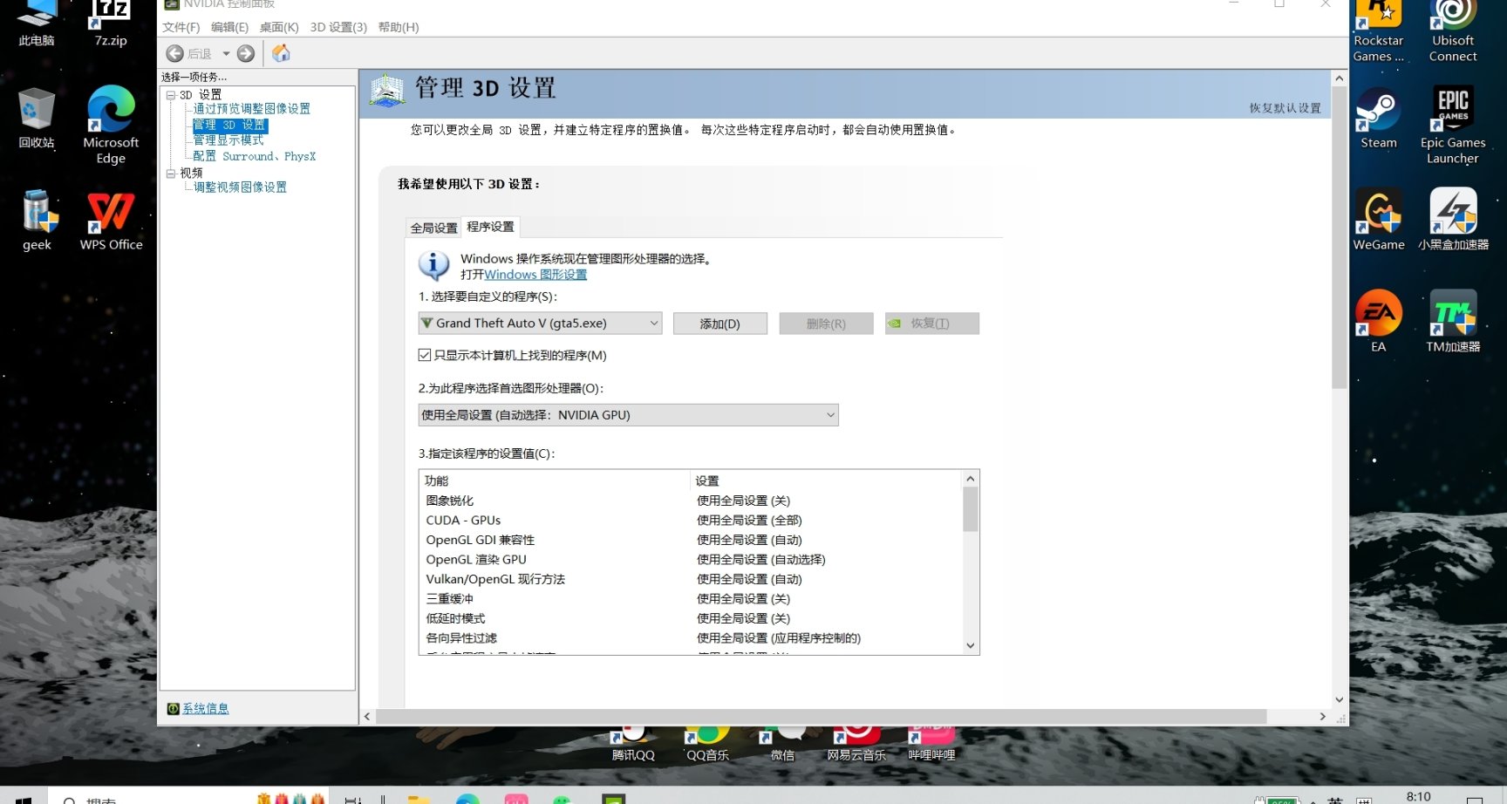Viewport: 1507px width, 804px height.
Task: Click the settings list scroll-down arrow
Action: pos(971,646)
